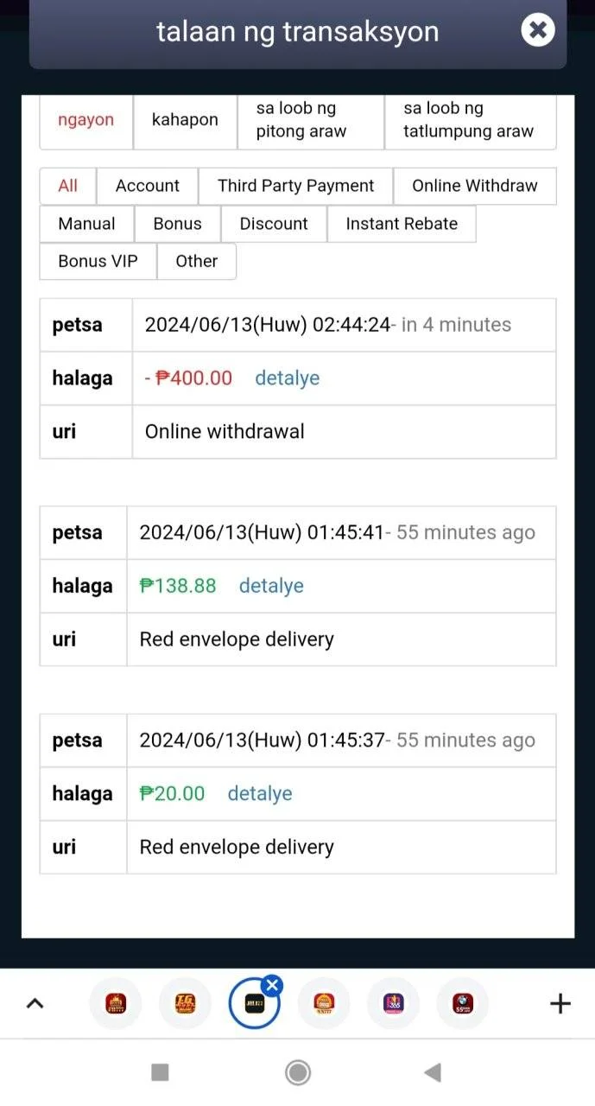Switch to the second orange casino tab icon
The width and height of the screenshot is (595, 1106).
(185, 1003)
